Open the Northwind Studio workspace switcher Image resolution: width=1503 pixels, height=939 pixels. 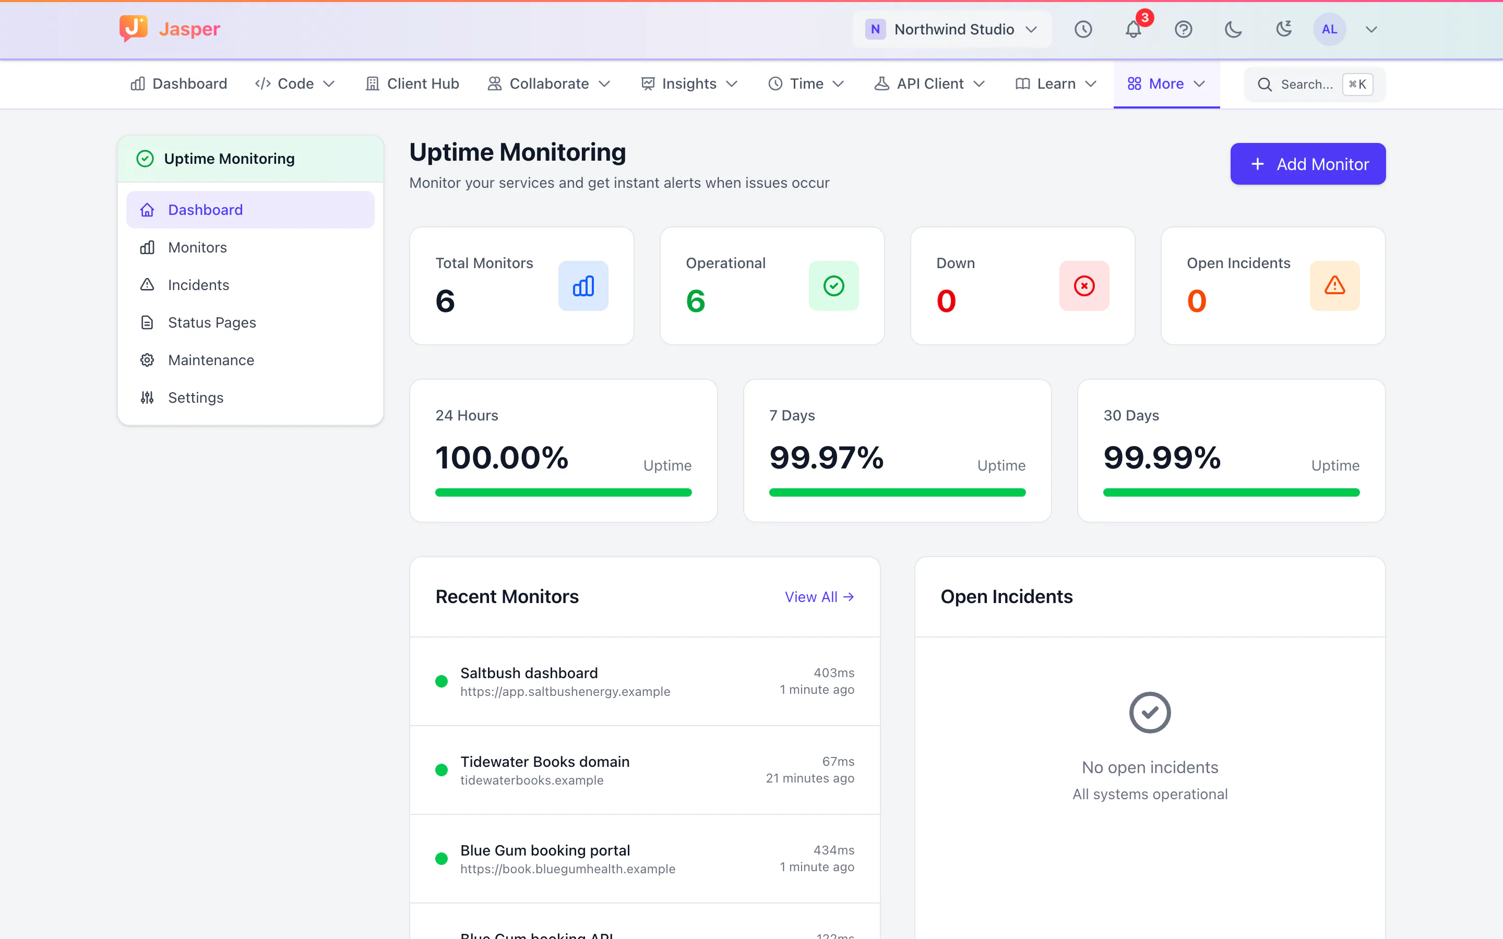click(x=952, y=29)
